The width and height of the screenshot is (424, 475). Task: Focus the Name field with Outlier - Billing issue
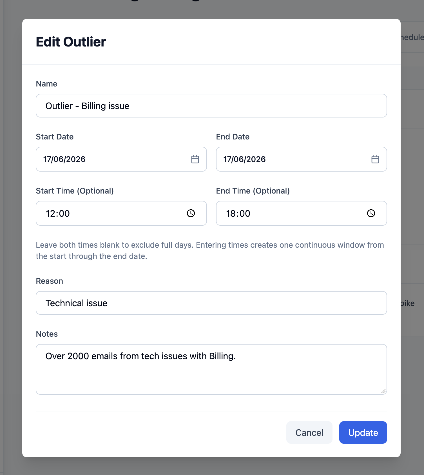pos(211,106)
